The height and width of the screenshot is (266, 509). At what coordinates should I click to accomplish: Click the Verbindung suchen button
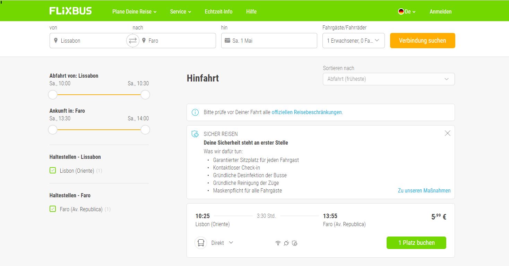click(422, 41)
